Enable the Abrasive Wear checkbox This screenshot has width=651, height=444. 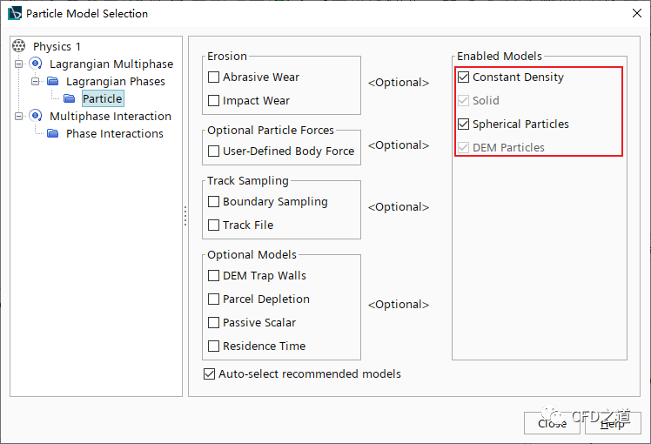[x=214, y=77]
